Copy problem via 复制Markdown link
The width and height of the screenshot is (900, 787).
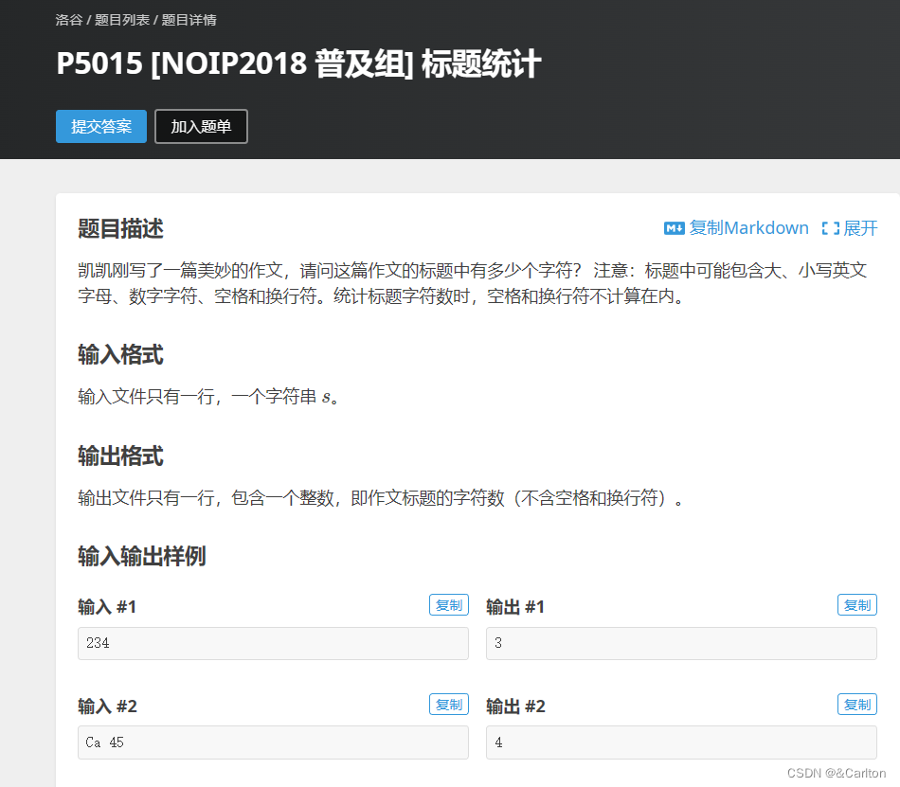click(x=748, y=228)
